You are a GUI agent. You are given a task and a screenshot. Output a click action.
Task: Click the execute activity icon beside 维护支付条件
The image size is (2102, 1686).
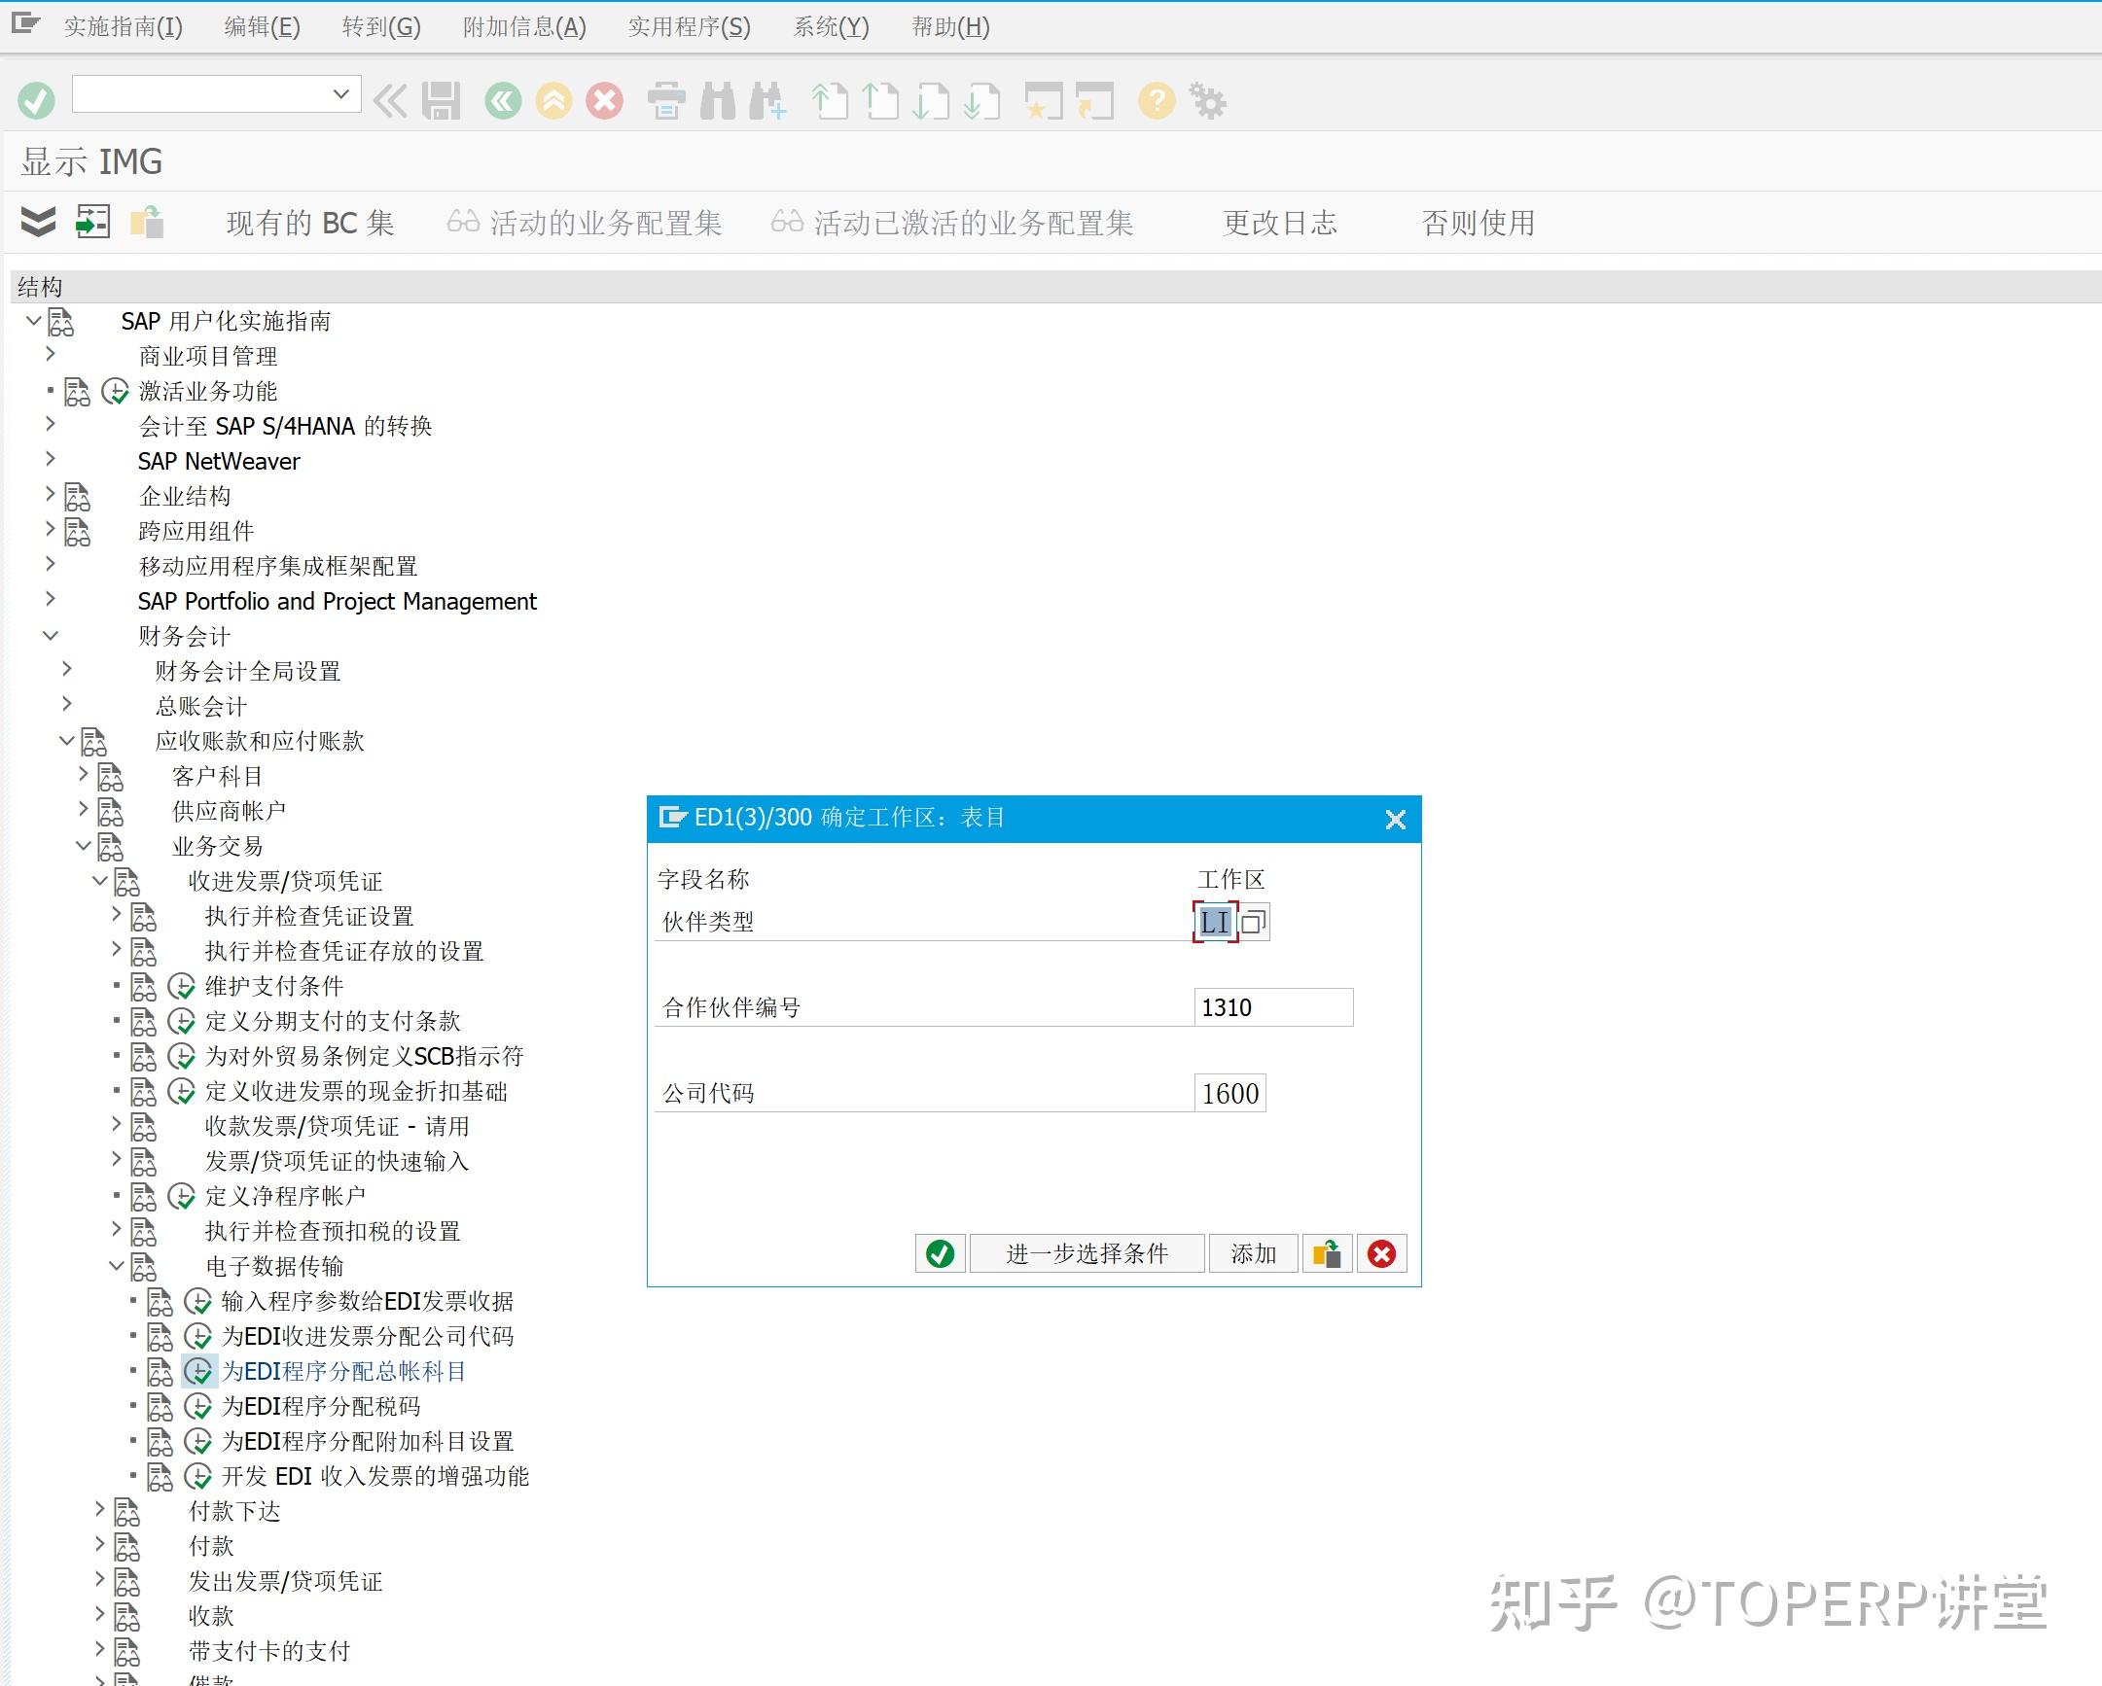pos(181,986)
